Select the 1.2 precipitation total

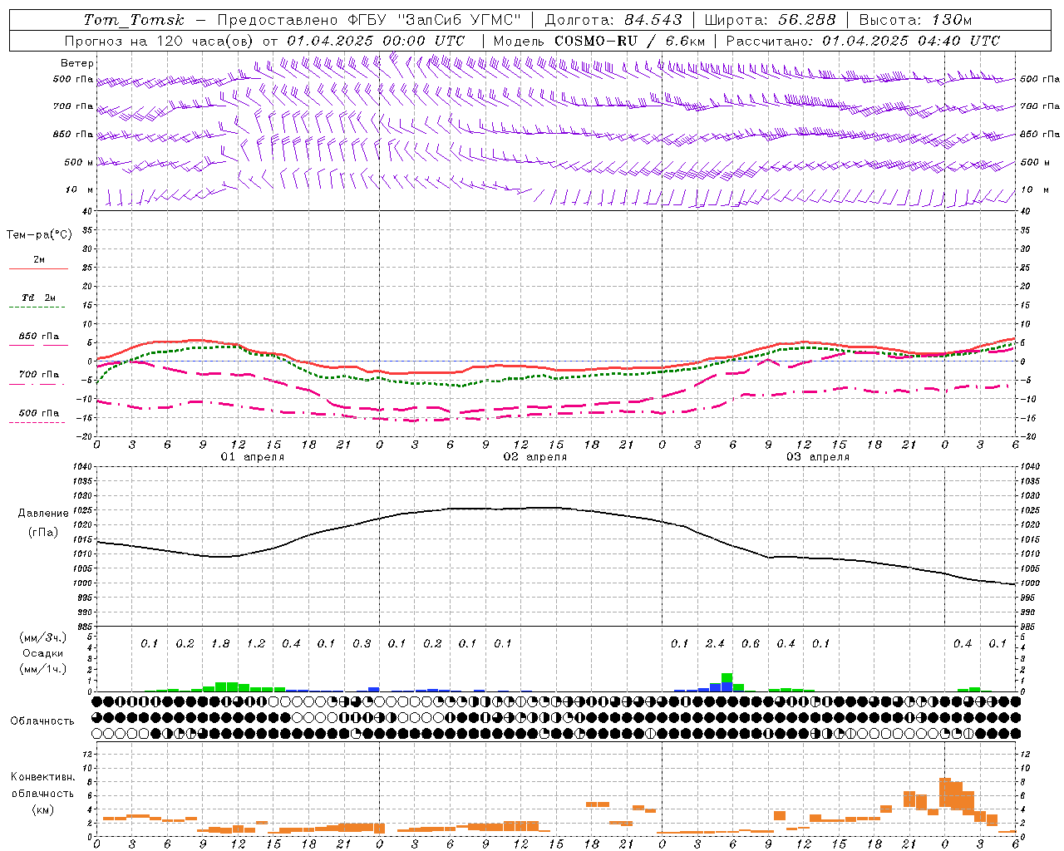coord(256,644)
